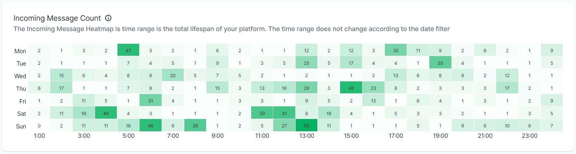
Task: Click the Tuesday 19:00 cell showing 35
Action: [440, 63]
